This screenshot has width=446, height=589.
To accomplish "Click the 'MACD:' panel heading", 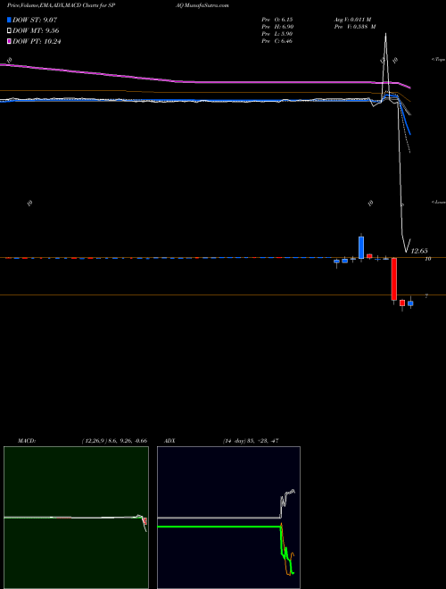I will tap(27, 441).
